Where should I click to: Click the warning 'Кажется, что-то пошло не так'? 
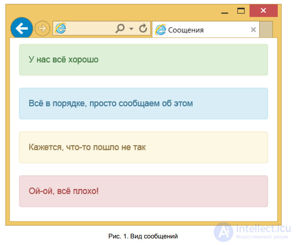(x=143, y=147)
